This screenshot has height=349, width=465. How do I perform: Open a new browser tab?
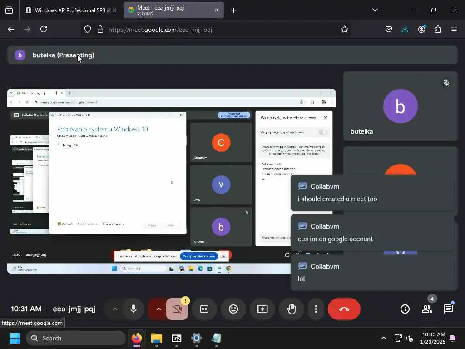[x=234, y=10]
